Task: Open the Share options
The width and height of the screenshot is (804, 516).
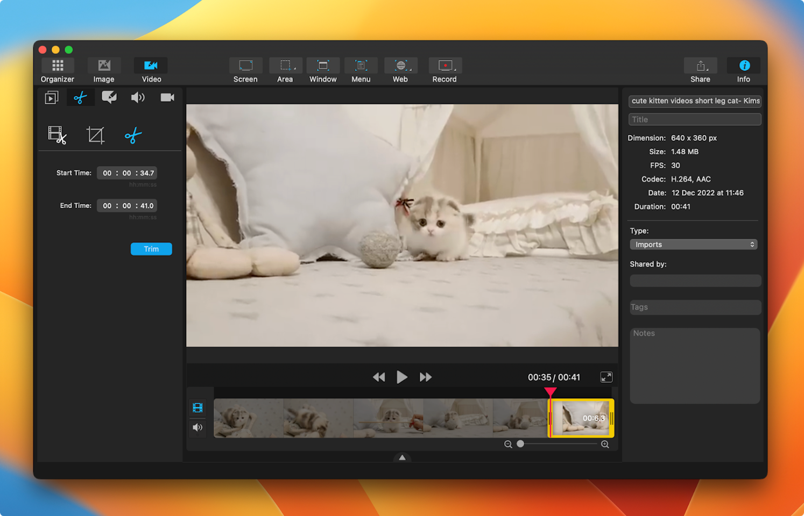Action: 700,69
